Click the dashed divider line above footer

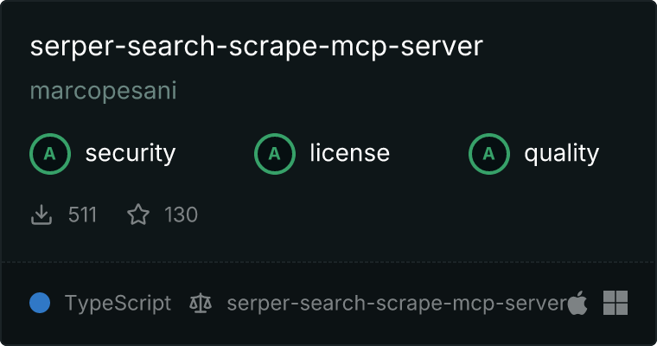pos(328,263)
